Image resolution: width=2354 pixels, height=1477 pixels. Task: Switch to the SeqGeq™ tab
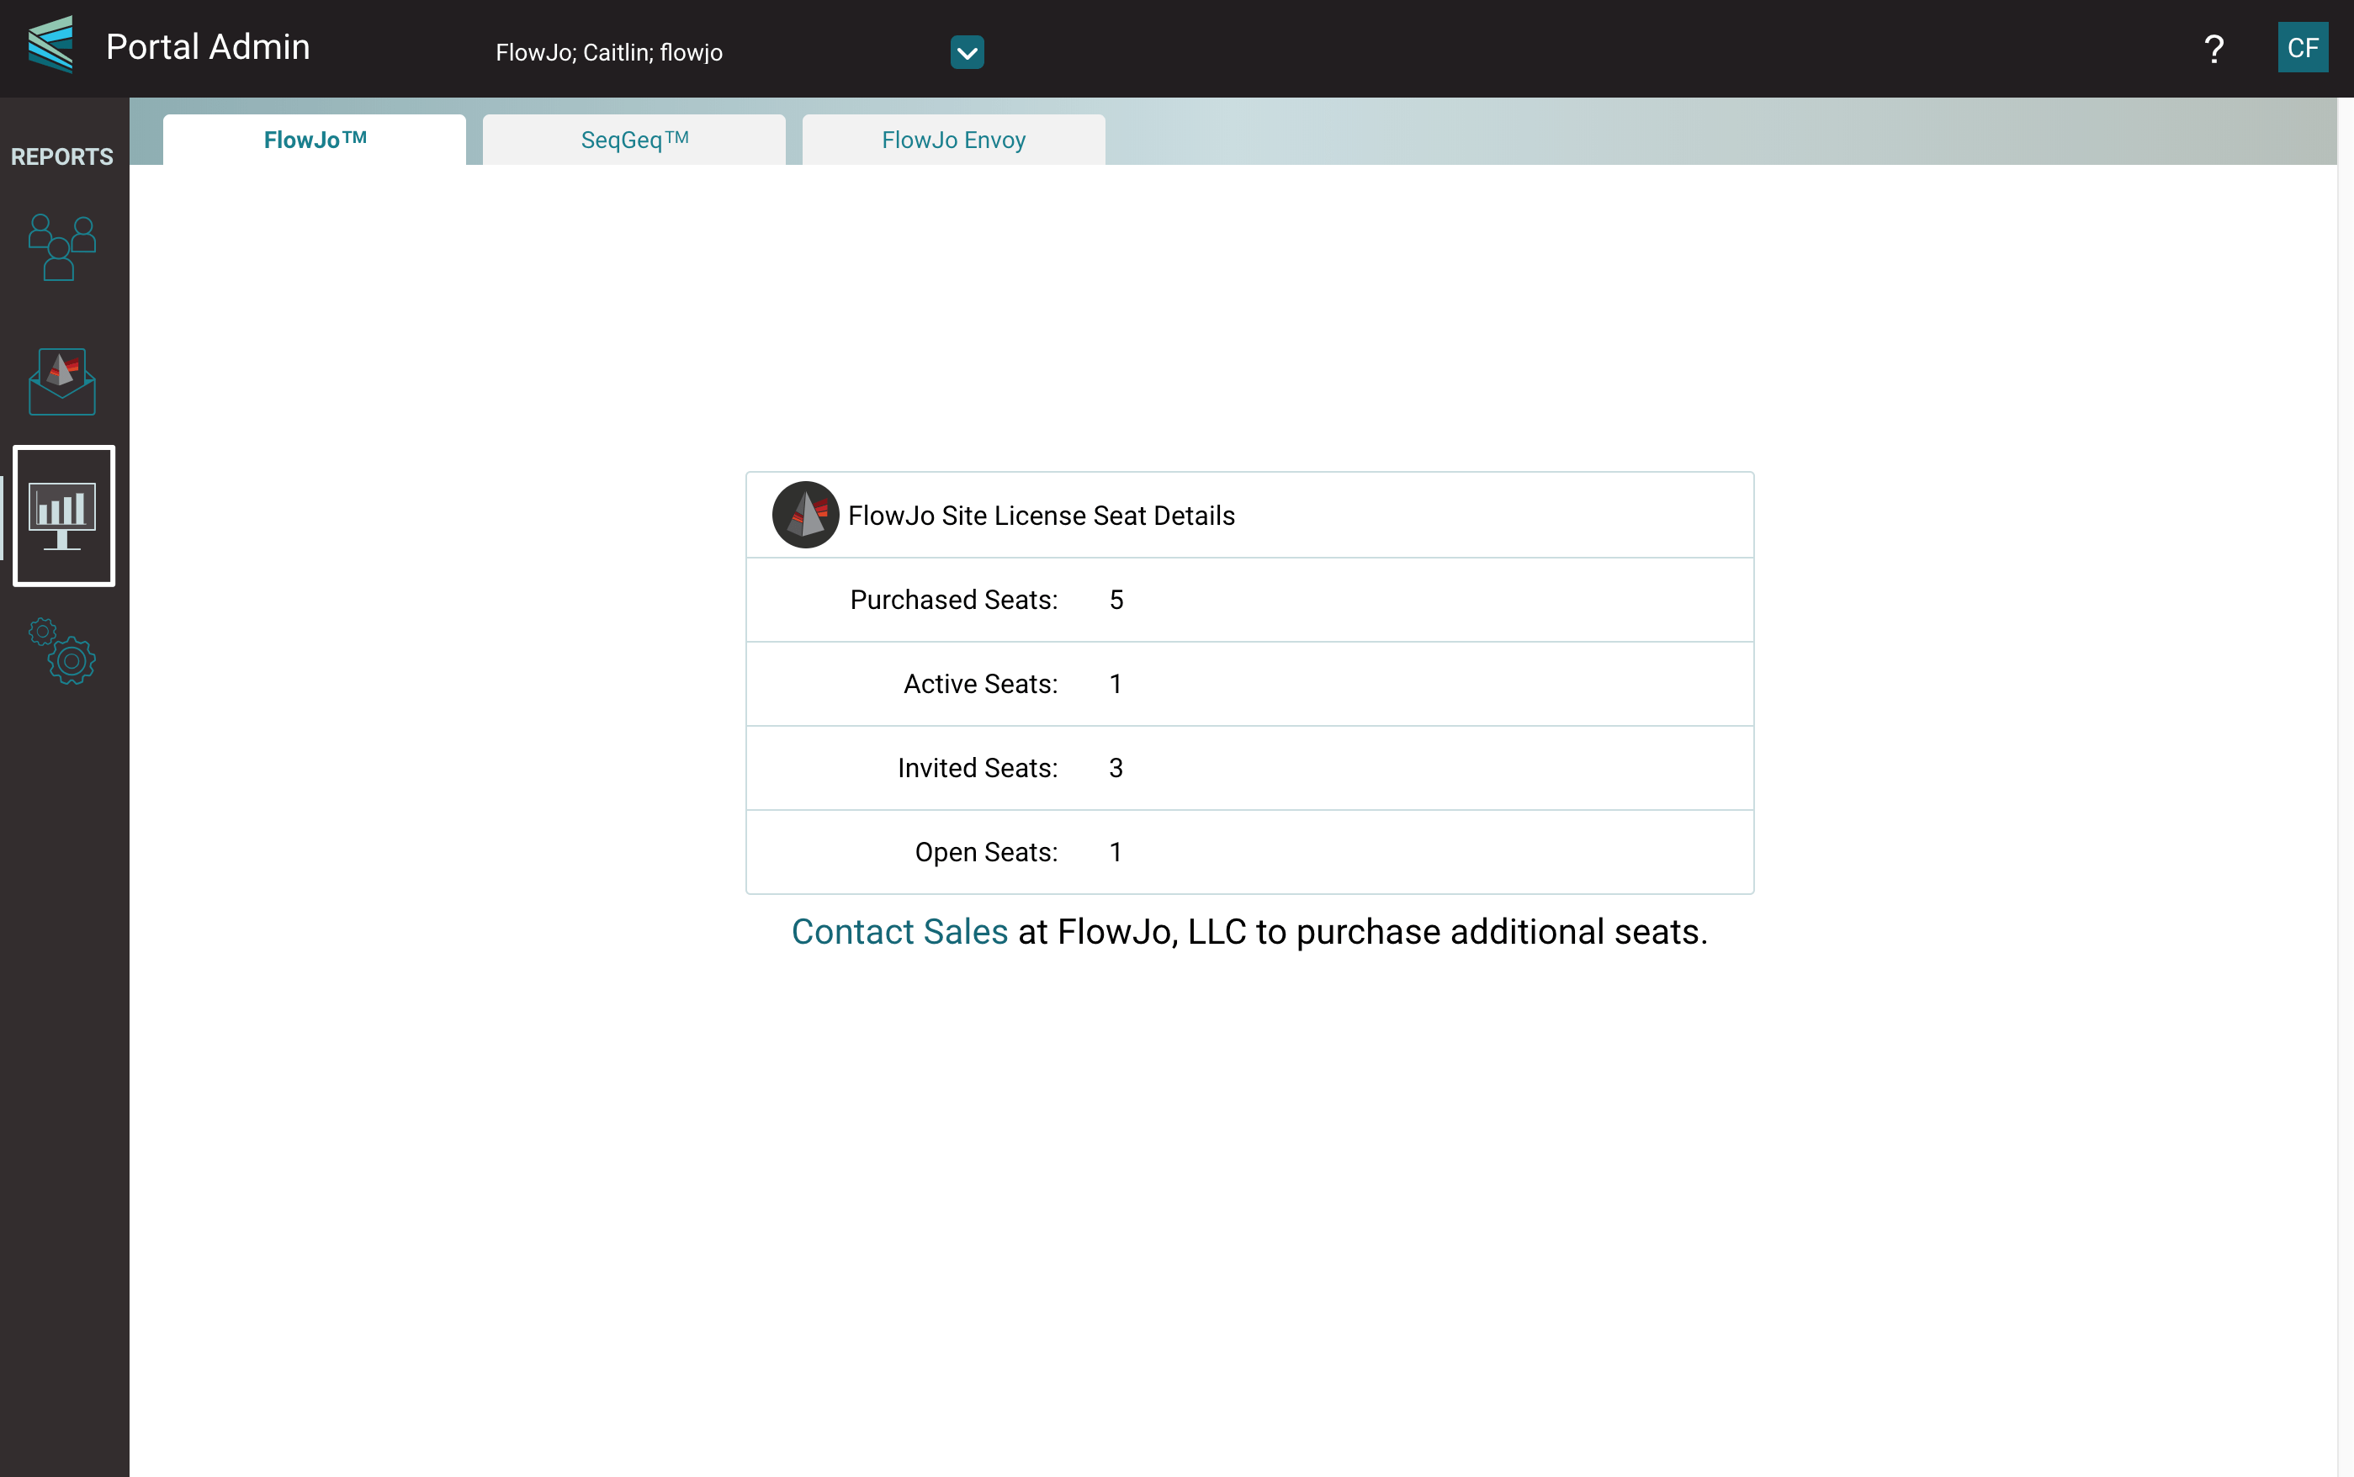pos(634,140)
